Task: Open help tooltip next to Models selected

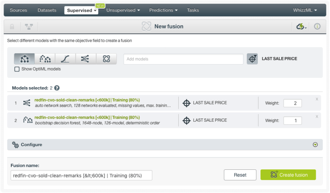Action: click(57, 88)
